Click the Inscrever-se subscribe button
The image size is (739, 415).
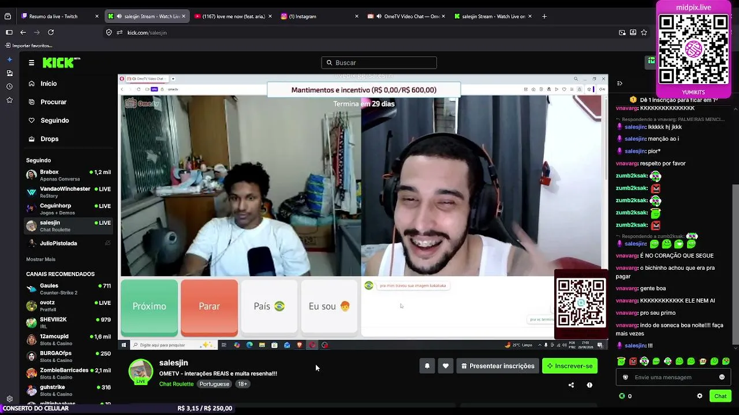pos(570,366)
